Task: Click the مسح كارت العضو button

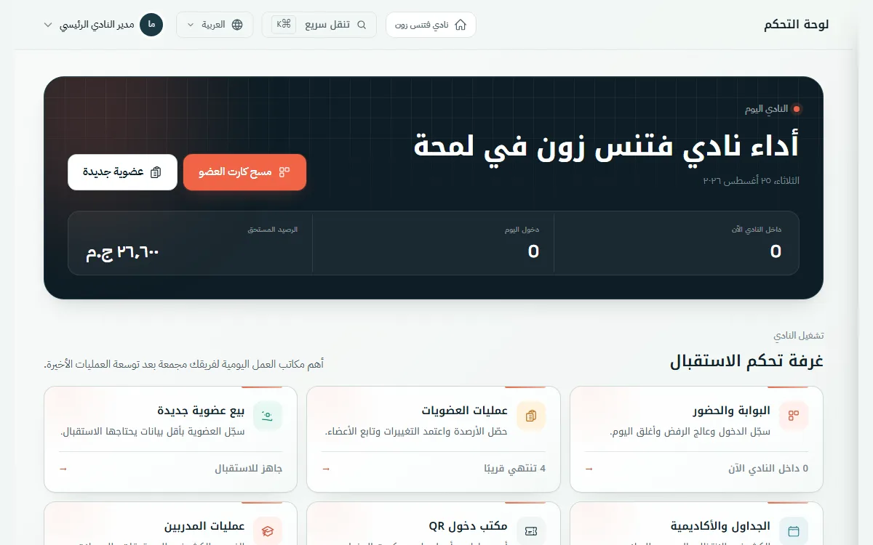Action: [244, 172]
